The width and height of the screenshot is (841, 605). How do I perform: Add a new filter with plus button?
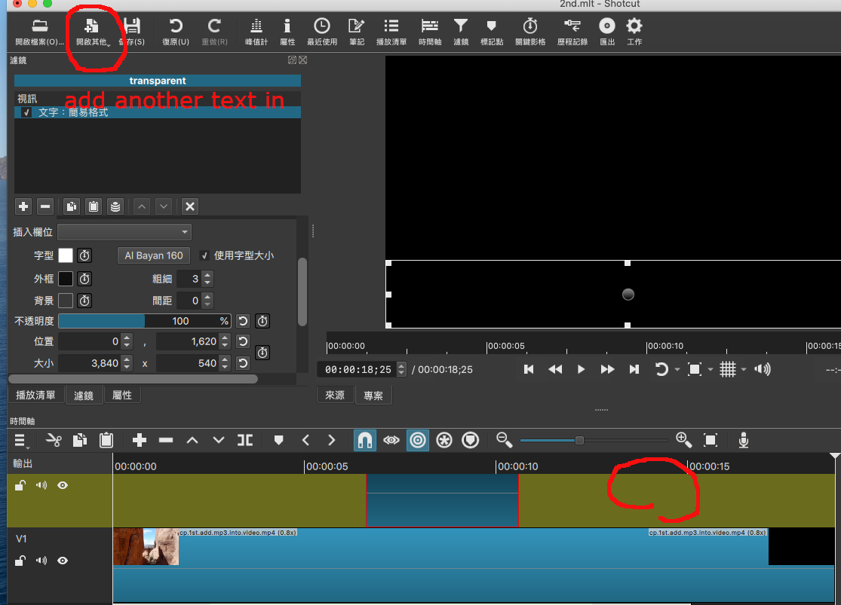[x=23, y=206]
